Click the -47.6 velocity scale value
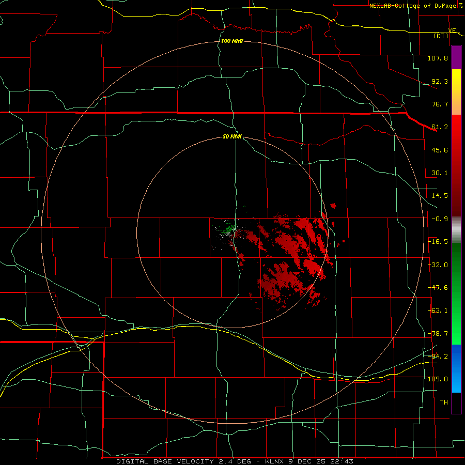The width and height of the screenshot is (465, 465). [x=438, y=288]
